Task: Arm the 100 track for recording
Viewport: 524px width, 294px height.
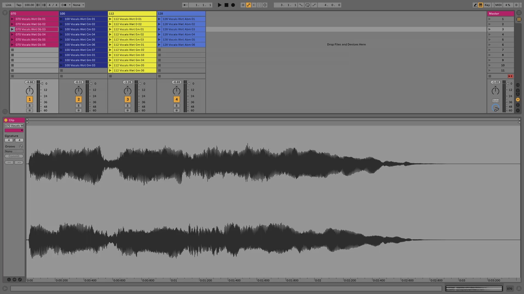Action: pyautogui.click(x=79, y=111)
